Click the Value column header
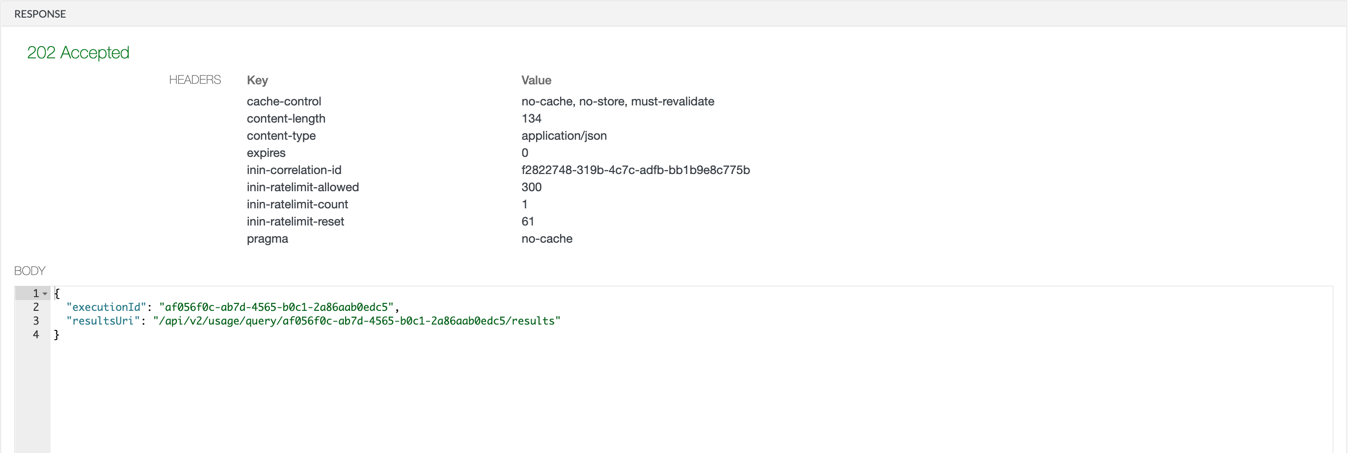The width and height of the screenshot is (1348, 453). point(537,80)
